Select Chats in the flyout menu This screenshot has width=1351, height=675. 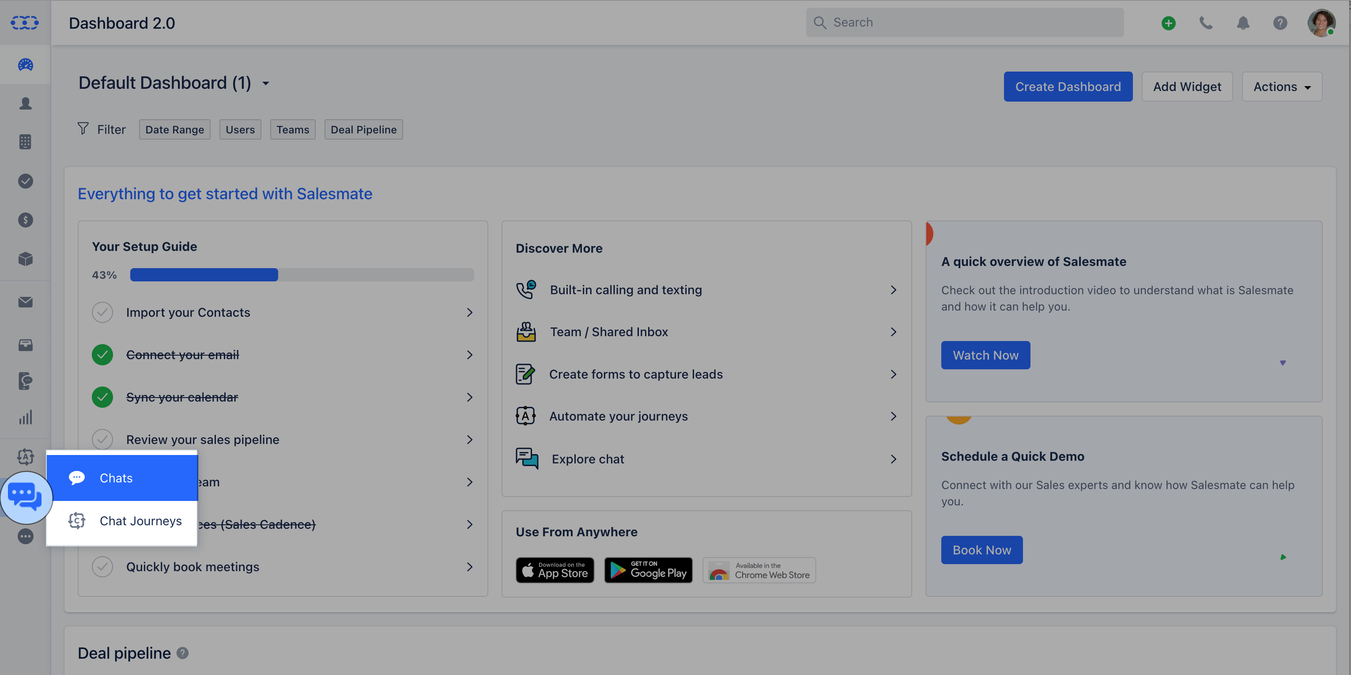122,478
